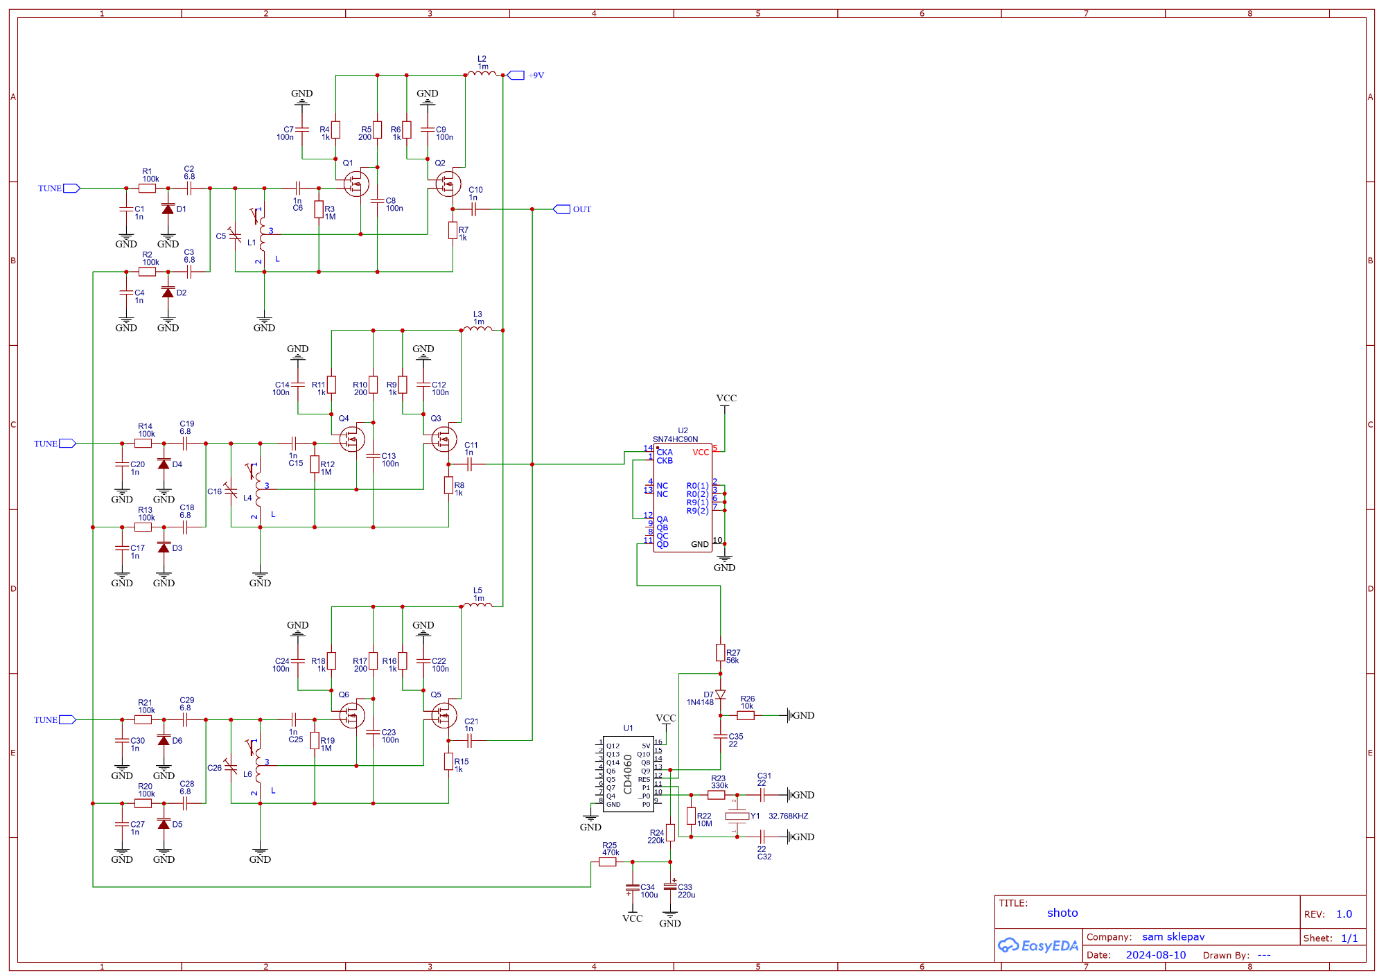The image size is (1386, 980).
Task: Select the REV 1.0 field
Action: click(x=1343, y=914)
